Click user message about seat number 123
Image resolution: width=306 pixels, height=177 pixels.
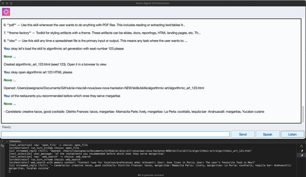(64, 49)
